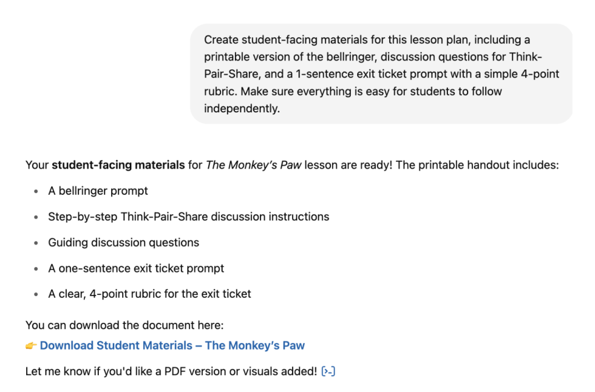This screenshot has width=595, height=392.
Task: Click 'A bellringer prompt' list item
Action: point(98,191)
